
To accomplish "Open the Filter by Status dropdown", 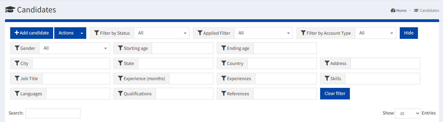I will [162, 33].
